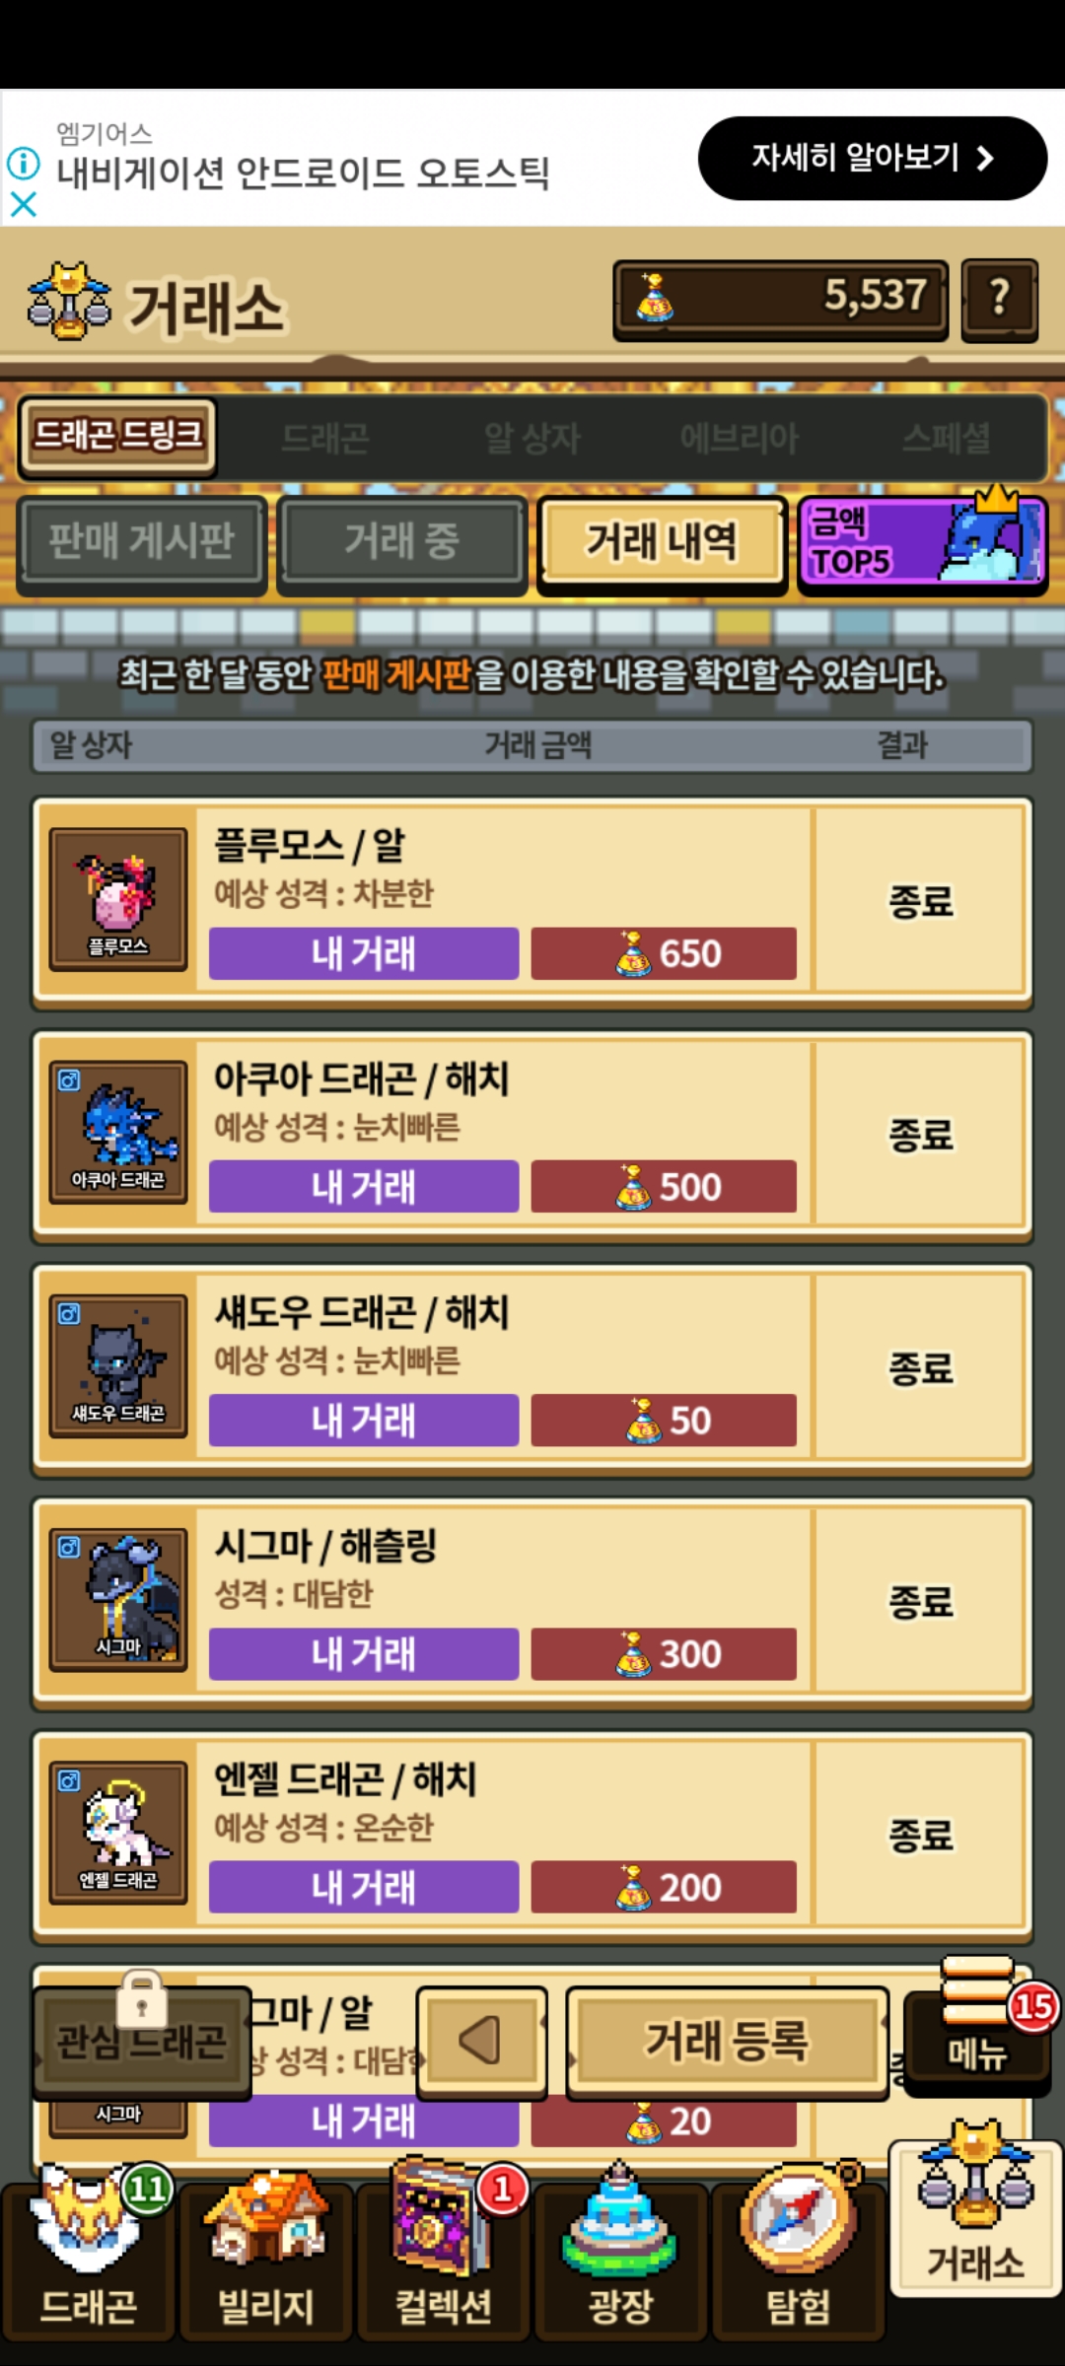1065x2366 pixels.
Task: Select the 플루모스 egg thumbnail
Action: click(x=118, y=899)
